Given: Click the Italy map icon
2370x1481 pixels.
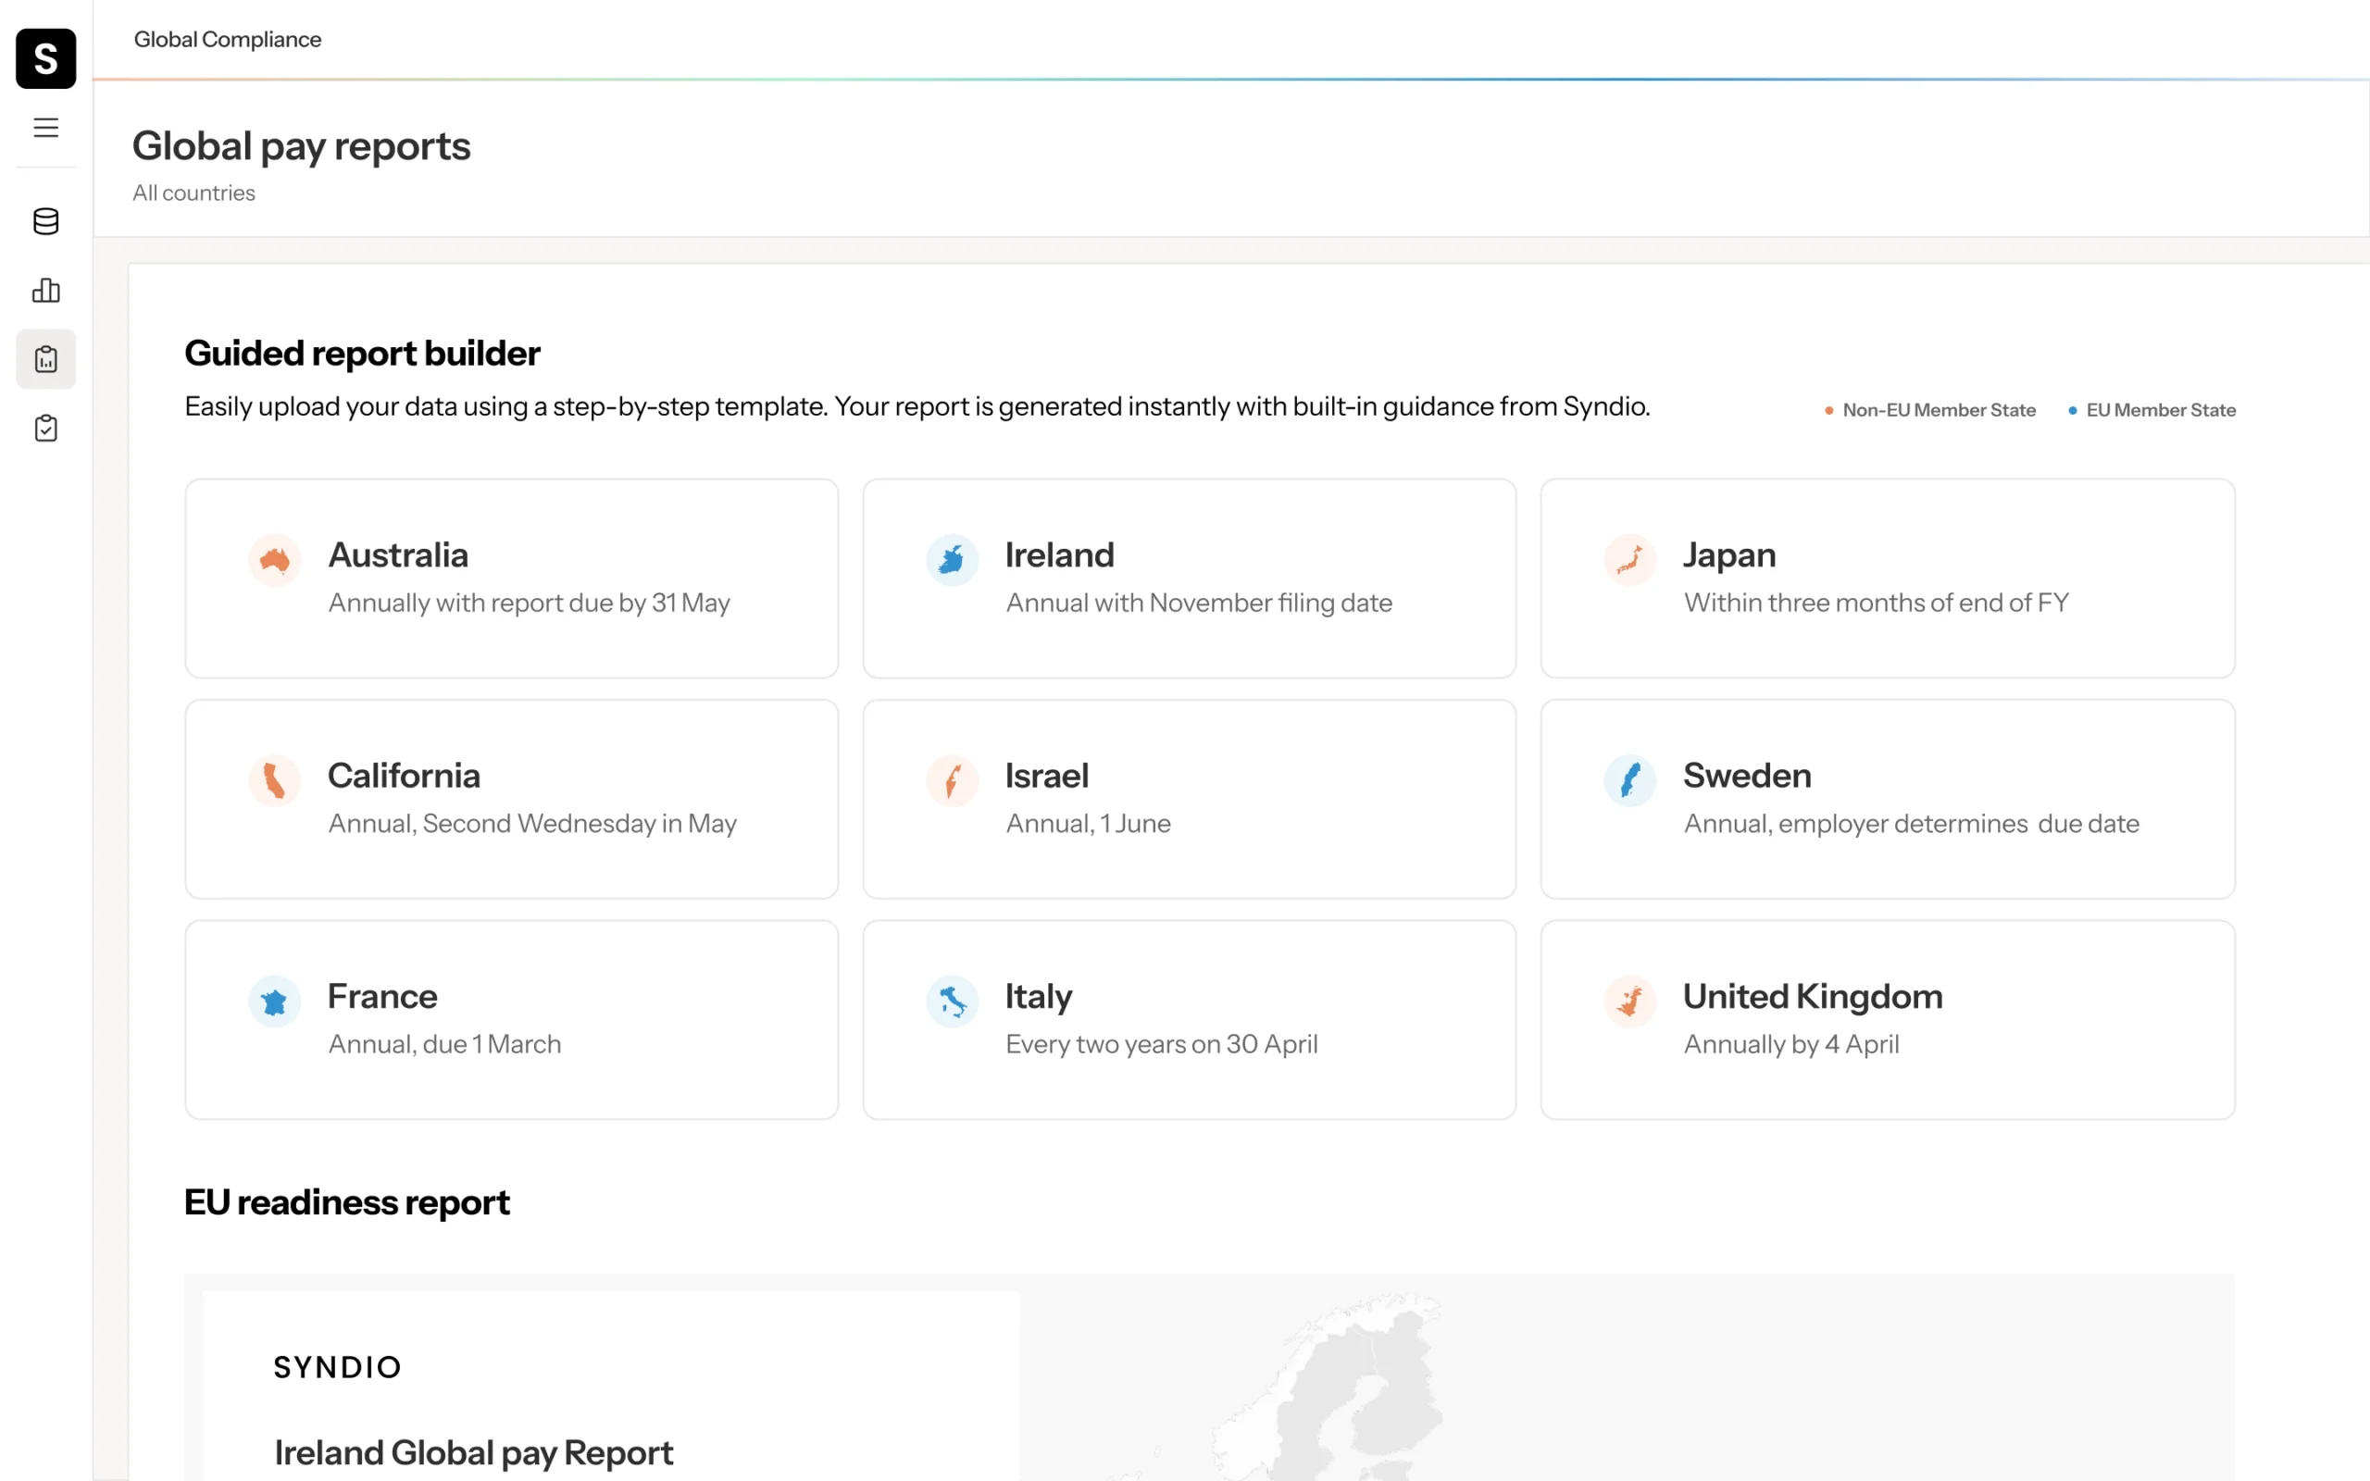Looking at the screenshot, I should pyautogui.click(x=953, y=1001).
